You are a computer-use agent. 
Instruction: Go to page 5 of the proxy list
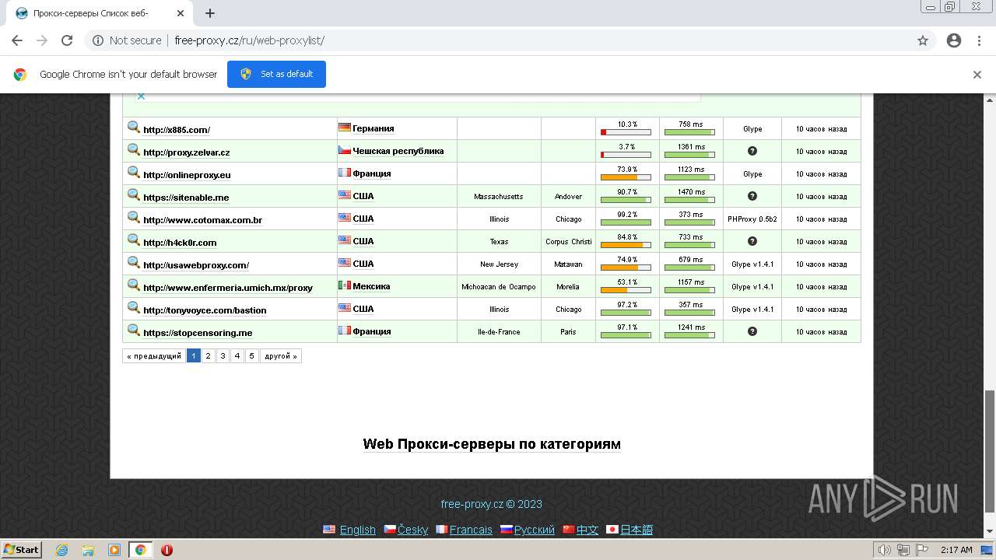coord(251,356)
